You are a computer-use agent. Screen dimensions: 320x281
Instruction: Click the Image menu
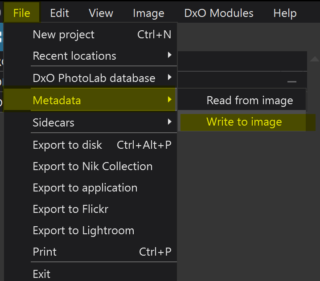click(148, 13)
